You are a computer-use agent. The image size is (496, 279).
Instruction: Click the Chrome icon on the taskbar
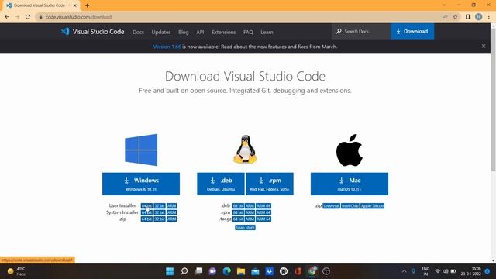(x=312, y=271)
